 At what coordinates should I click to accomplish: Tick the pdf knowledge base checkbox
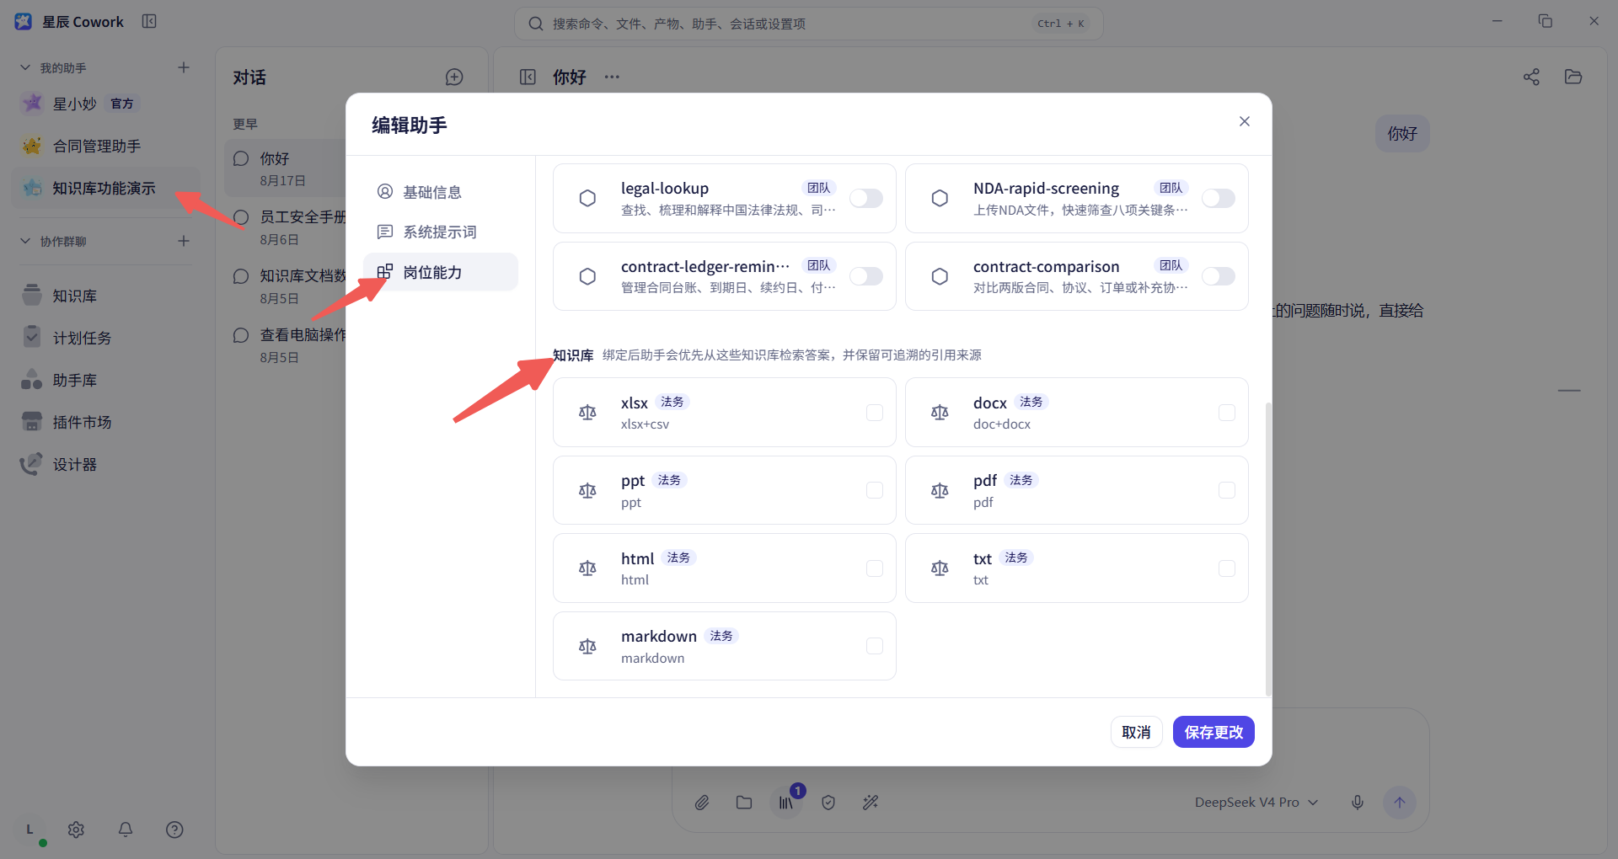1227,490
